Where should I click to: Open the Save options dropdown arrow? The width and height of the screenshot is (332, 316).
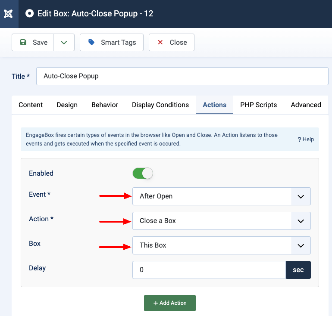point(64,42)
